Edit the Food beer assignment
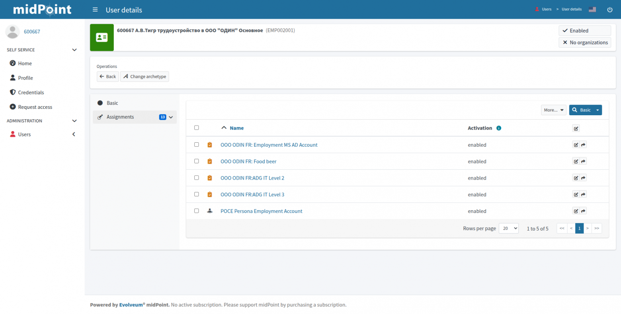 click(576, 161)
